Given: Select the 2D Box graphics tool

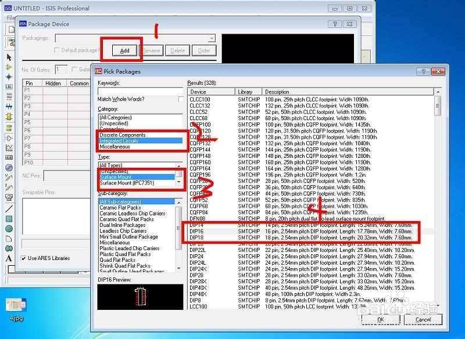Looking at the screenshot, I should coord(9,219).
